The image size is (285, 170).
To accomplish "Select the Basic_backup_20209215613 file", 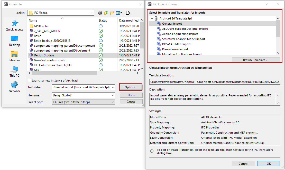I will tap(52, 41).
